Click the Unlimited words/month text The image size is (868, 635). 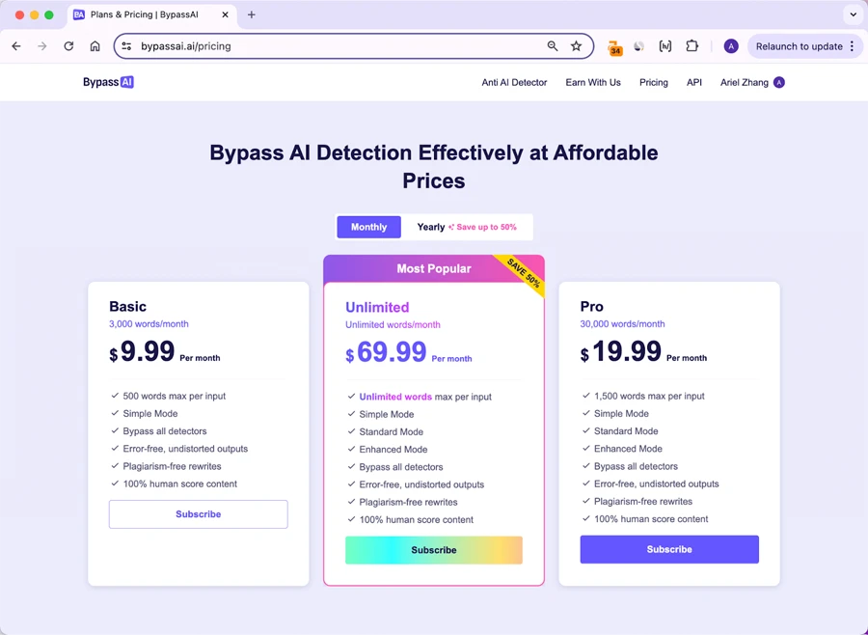point(393,324)
